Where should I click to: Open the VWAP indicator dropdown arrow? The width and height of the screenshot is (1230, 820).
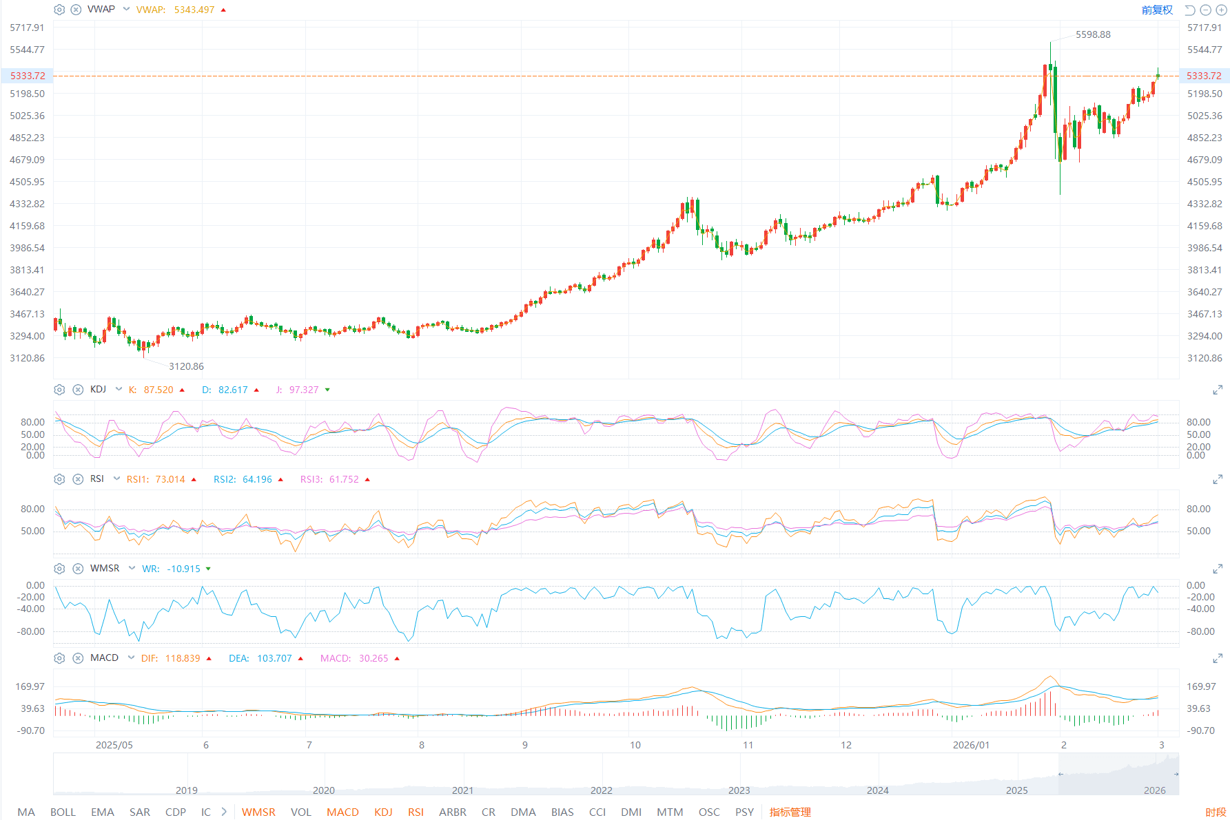pos(125,10)
